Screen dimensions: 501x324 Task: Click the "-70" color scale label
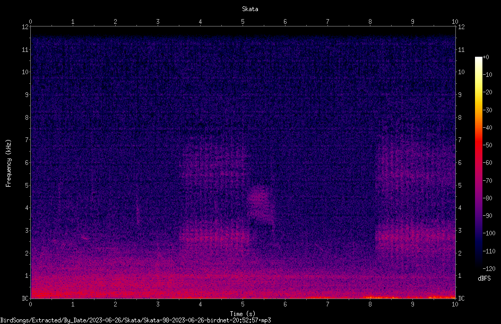(x=488, y=181)
